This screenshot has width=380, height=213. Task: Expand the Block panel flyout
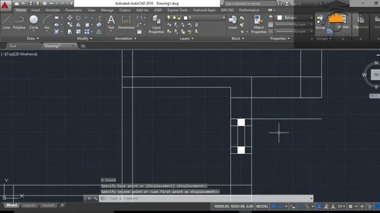[237, 38]
